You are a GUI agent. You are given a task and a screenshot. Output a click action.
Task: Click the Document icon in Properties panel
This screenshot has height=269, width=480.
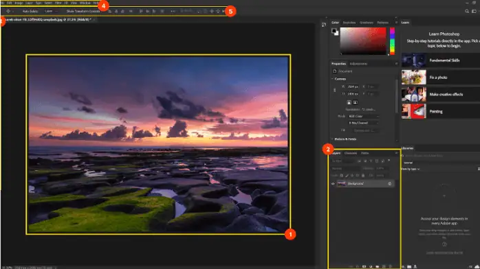coord(335,71)
